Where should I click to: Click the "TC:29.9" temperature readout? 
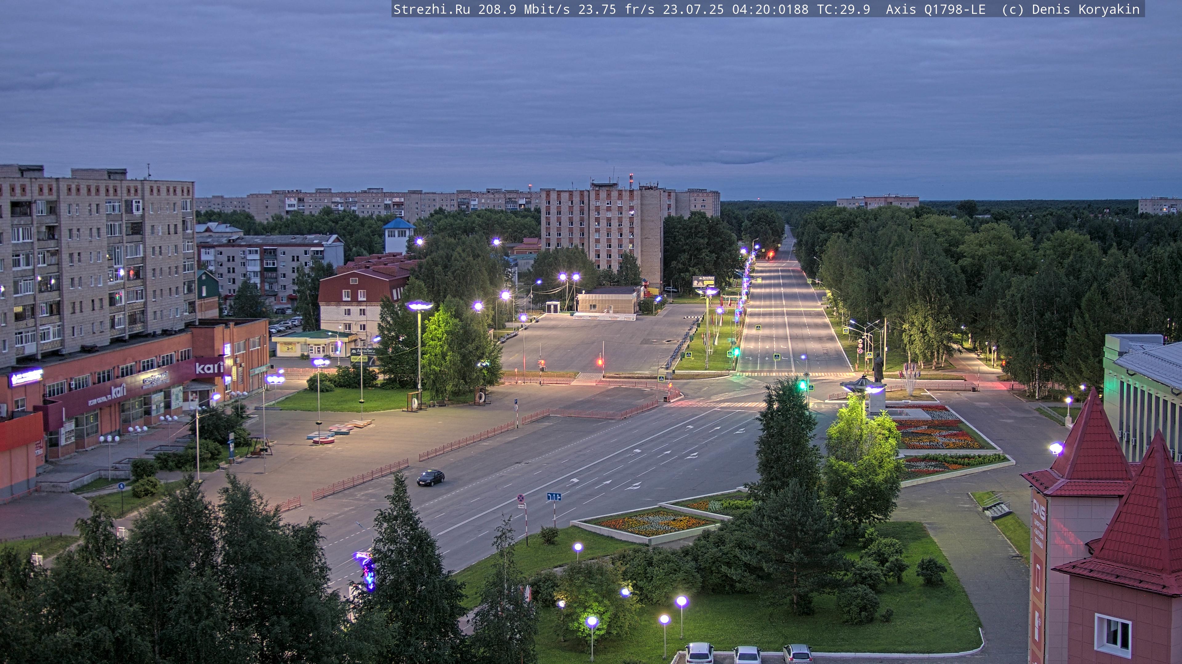pyautogui.click(x=843, y=9)
